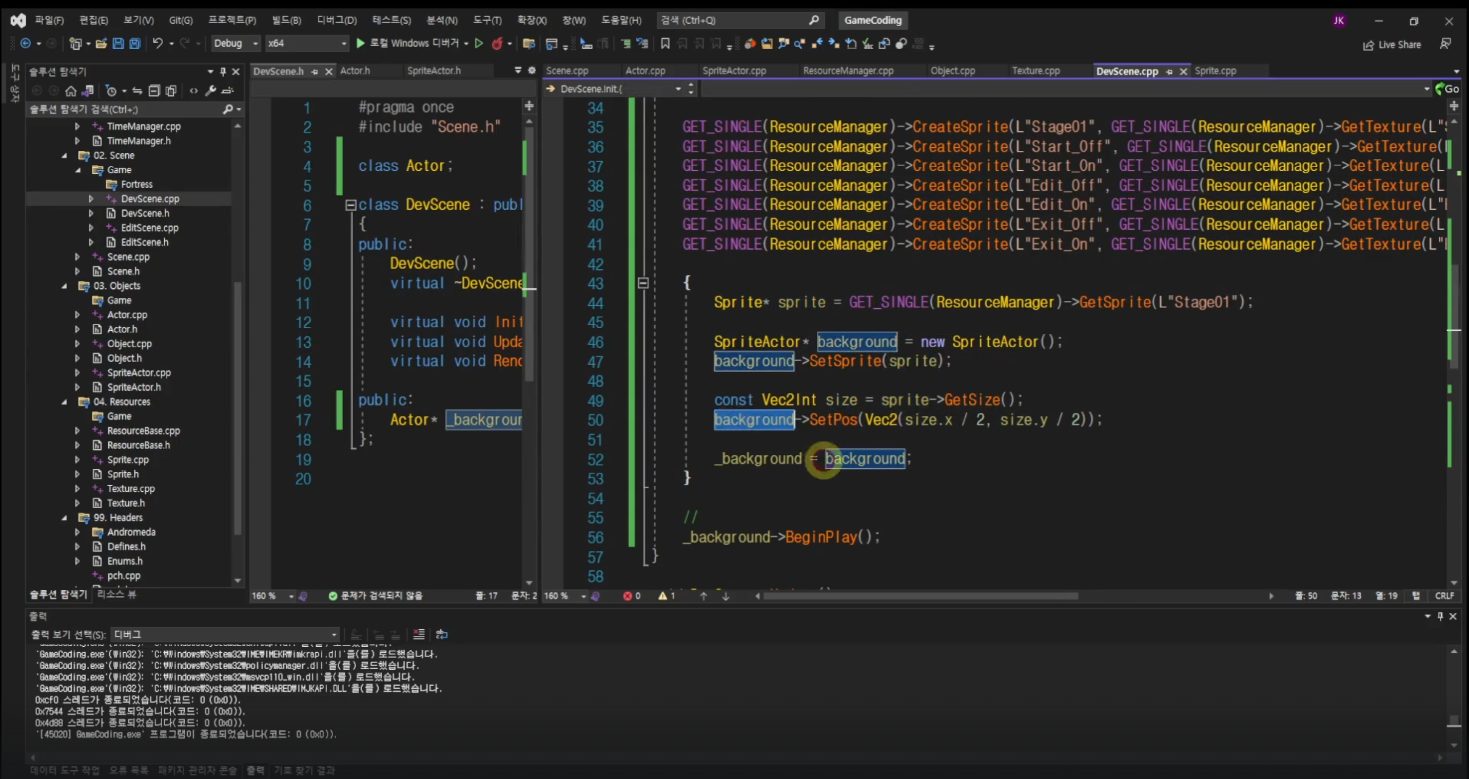The height and width of the screenshot is (779, 1469).
Task: Open 오류 목록 tab at the bottom
Action: click(128, 770)
